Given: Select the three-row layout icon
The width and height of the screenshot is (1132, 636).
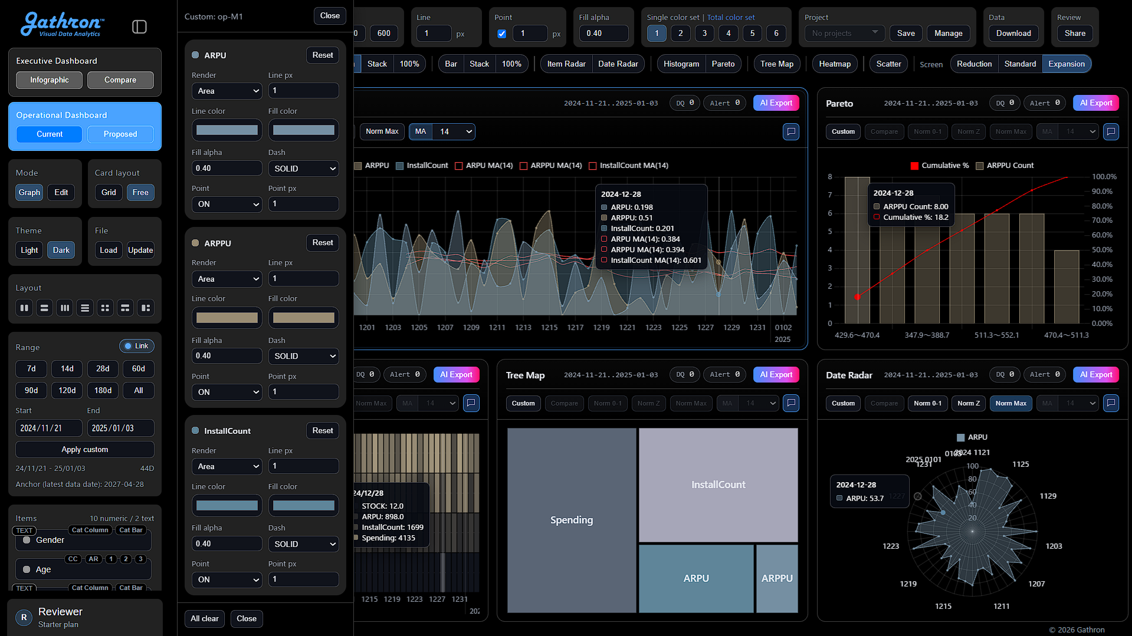Looking at the screenshot, I should click(x=85, y=308).
